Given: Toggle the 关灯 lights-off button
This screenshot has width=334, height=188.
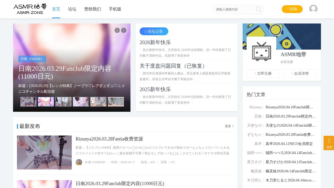Looking at the screenshot, I should [329, 143].
